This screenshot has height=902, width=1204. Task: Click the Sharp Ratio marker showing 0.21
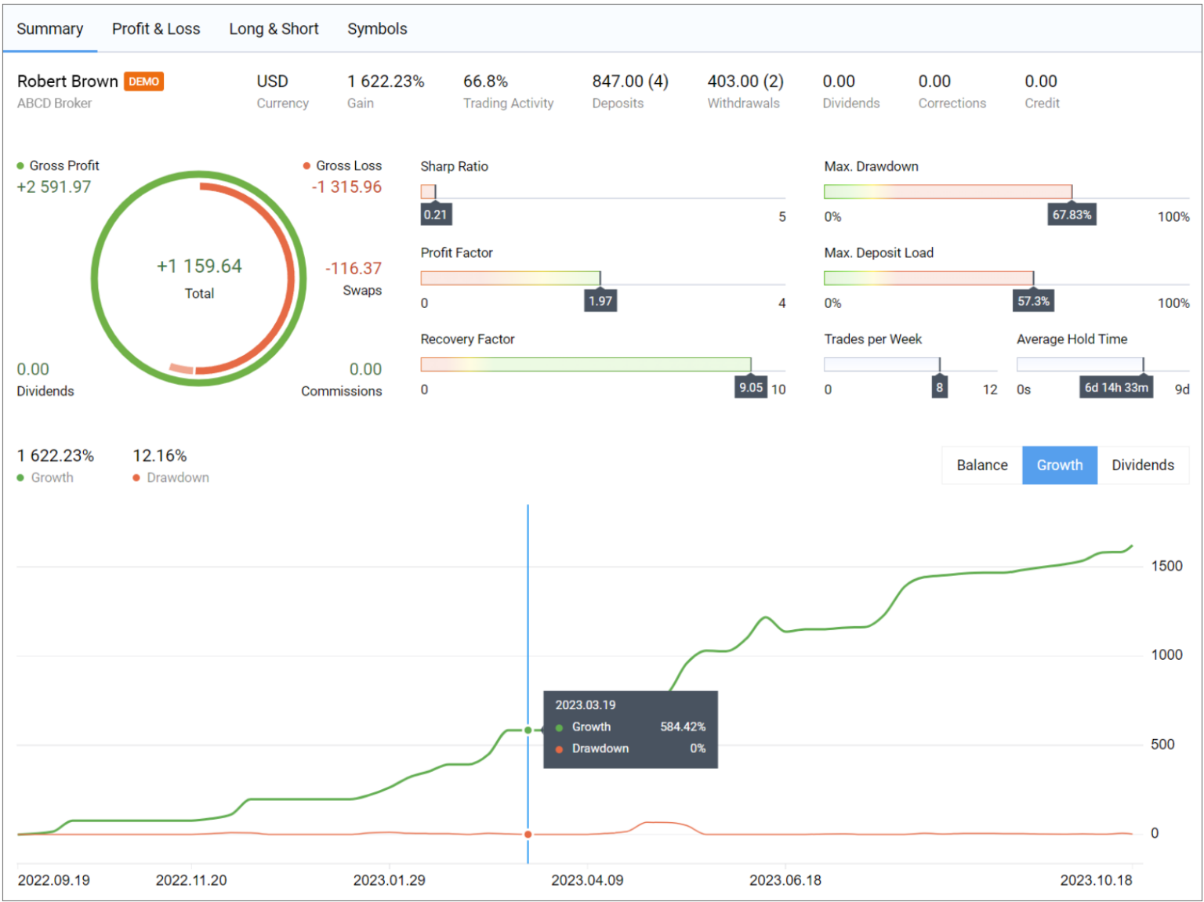[436, 214]
